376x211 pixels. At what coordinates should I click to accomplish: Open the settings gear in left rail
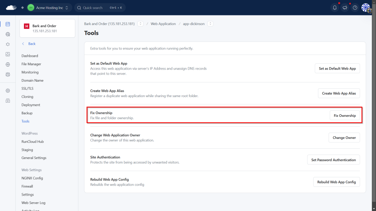click(8, 90)
